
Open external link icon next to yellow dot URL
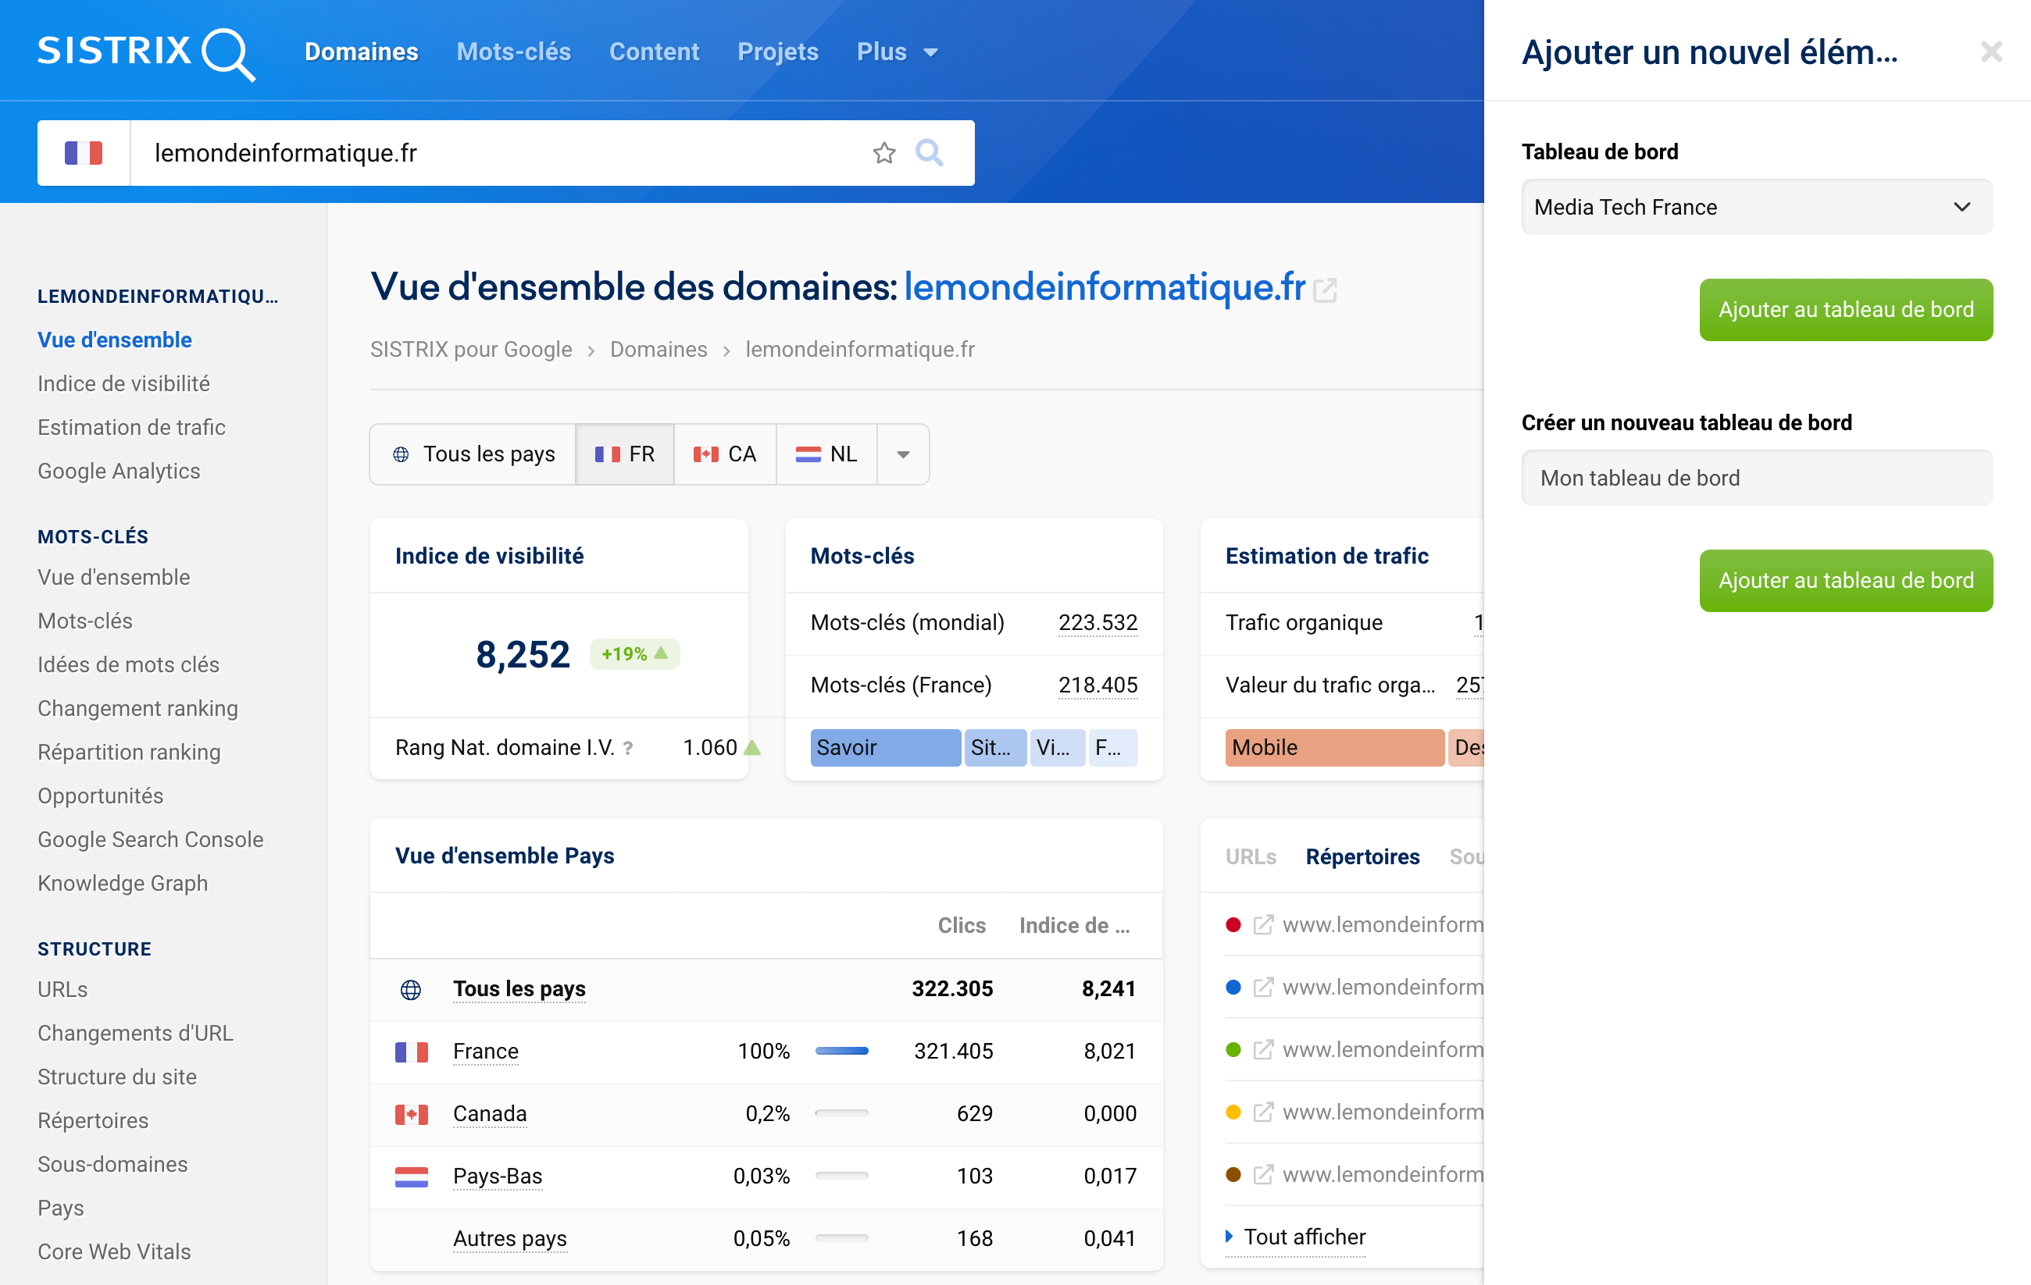coord(1262,1112)
